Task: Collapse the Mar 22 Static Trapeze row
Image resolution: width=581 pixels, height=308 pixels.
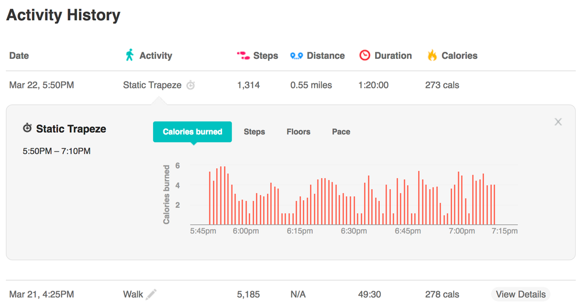Action: click(x=42, y=85)
